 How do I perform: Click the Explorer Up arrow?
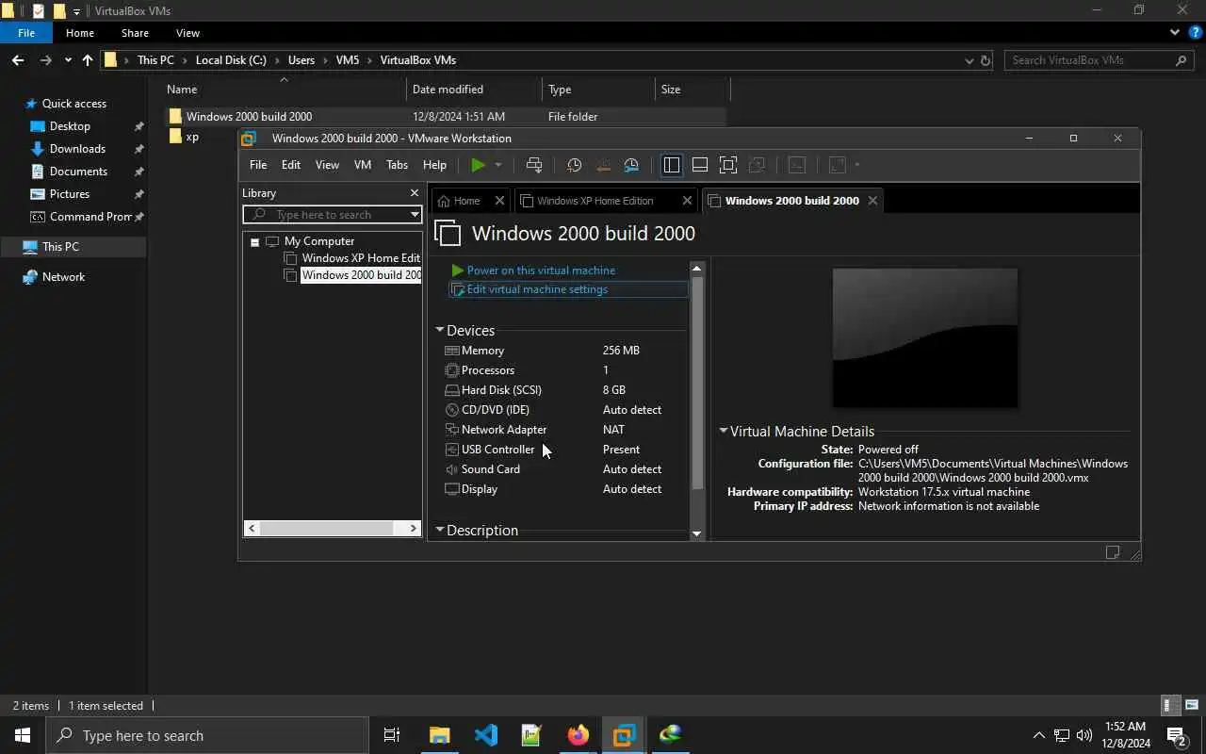[88, 60]
